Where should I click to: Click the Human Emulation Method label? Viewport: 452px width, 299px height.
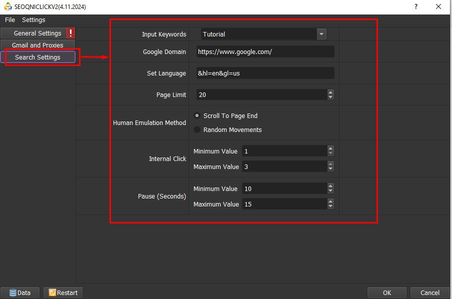coord(149,122)
